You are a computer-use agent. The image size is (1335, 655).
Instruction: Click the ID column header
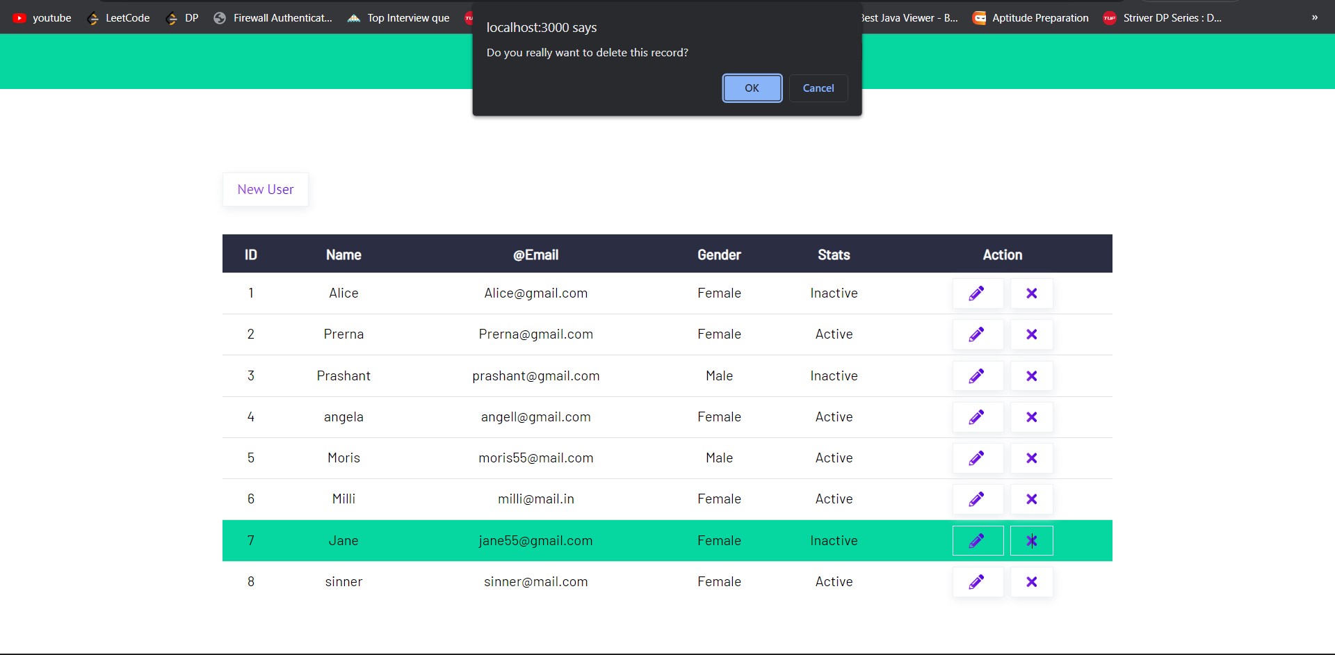(251, 255)
